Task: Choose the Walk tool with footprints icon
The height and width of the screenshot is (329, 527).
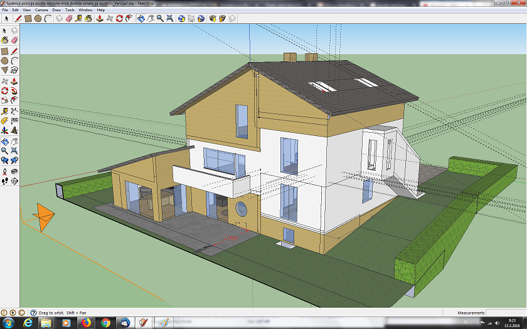Action: [5, 181]
